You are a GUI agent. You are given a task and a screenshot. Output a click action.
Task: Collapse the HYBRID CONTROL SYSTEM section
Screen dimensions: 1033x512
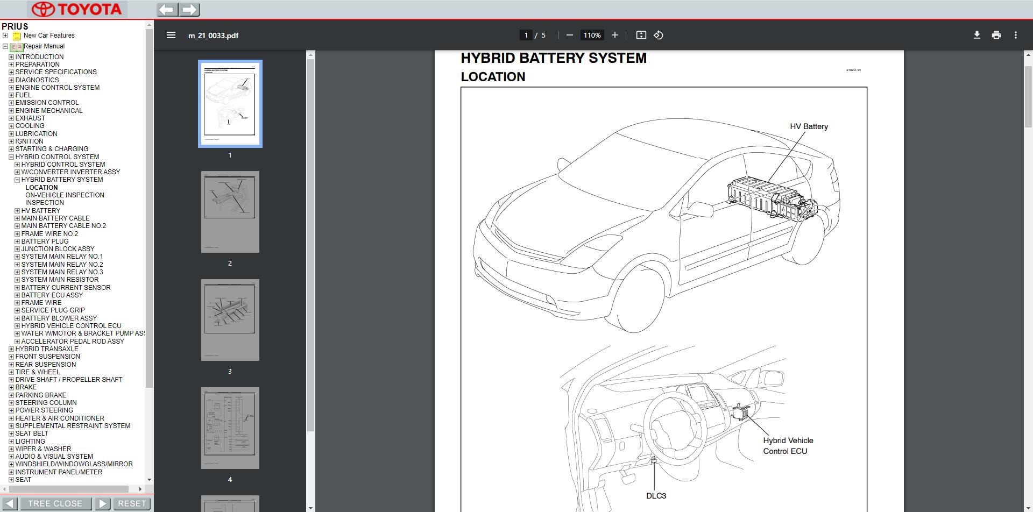[x=11, y=157]
